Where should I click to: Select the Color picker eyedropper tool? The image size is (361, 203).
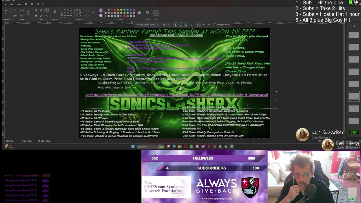(41, 16)
